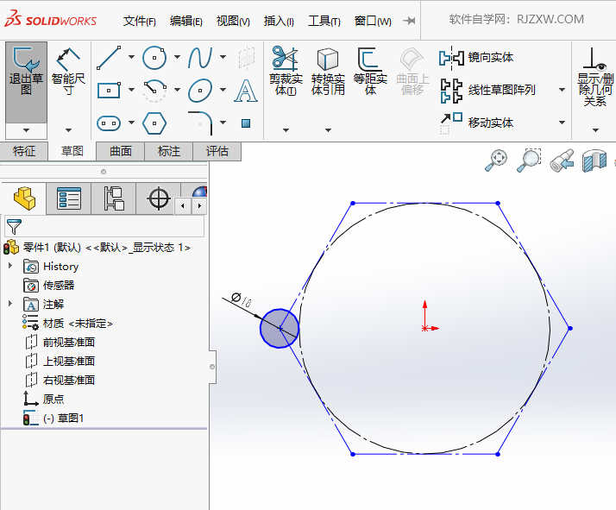
Task: Switch to the 特征 (Features) tab
Action: pos(24,151)
